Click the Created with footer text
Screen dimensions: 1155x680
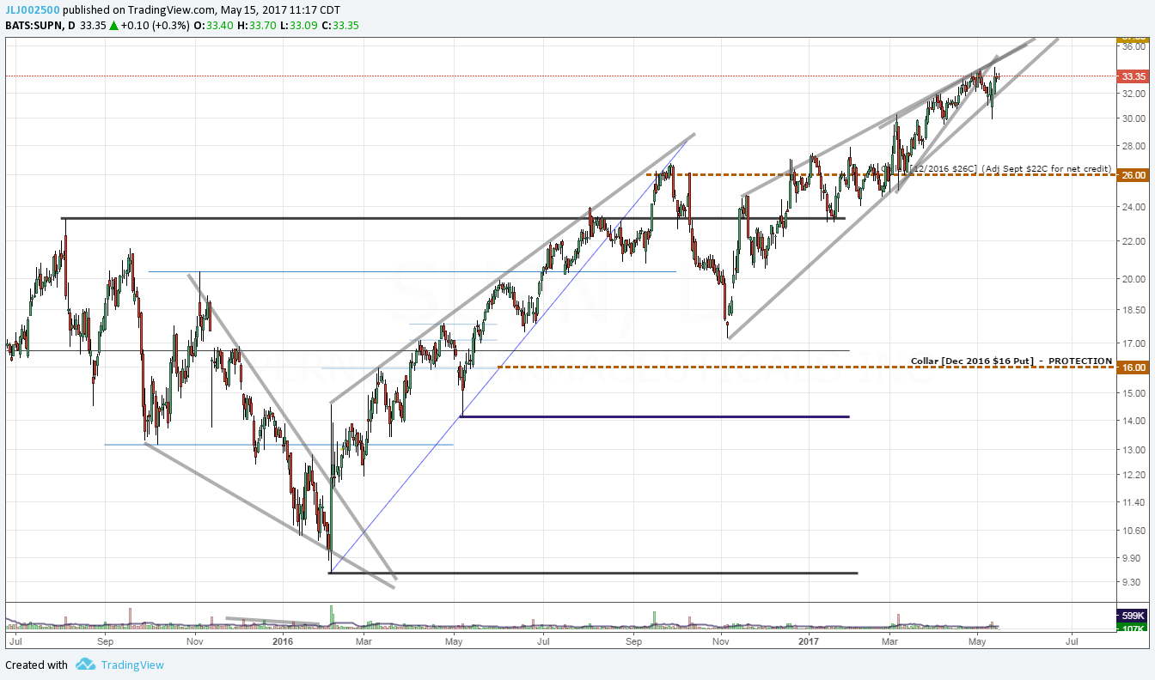36,665
